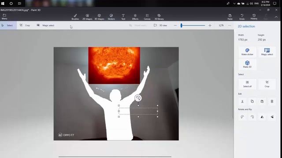Open the notification center icon
The height and width of the screenshot is (158, 282).
(275, 4)
